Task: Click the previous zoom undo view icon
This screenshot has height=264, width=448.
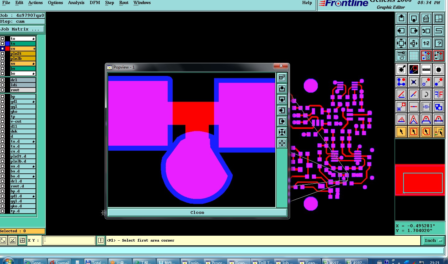Action: (x=426, y=31)
